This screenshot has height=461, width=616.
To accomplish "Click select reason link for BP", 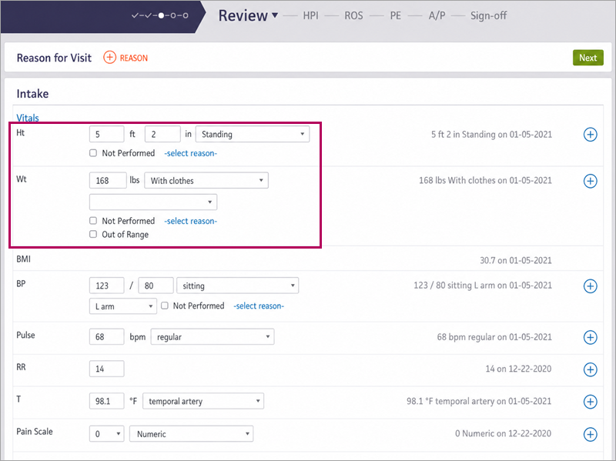I will (259, 306).
